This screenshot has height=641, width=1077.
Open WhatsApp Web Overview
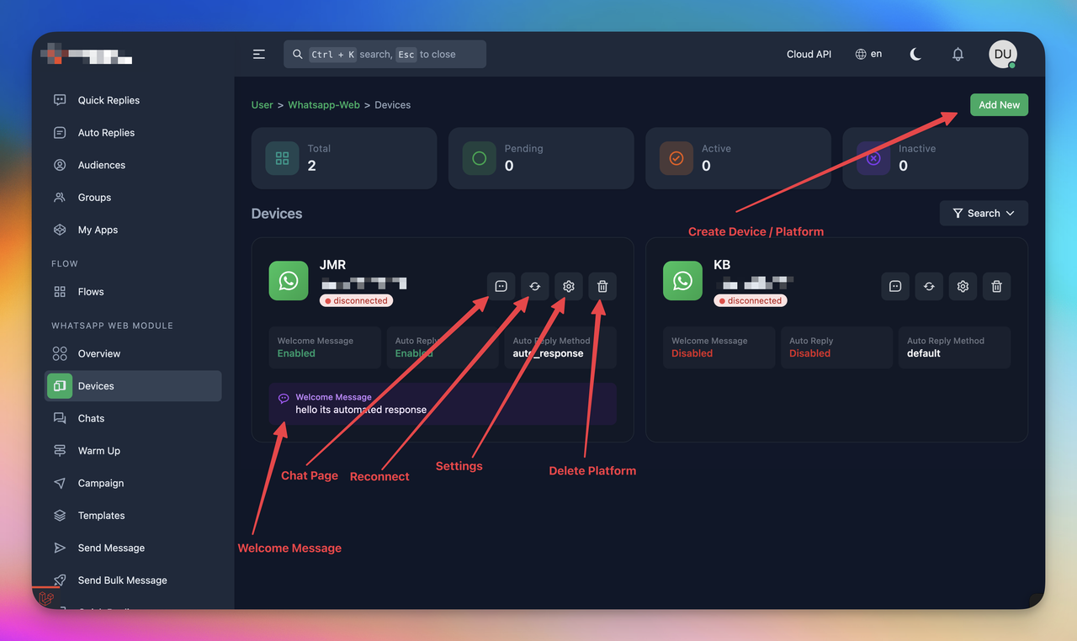[x=133, y=353]
